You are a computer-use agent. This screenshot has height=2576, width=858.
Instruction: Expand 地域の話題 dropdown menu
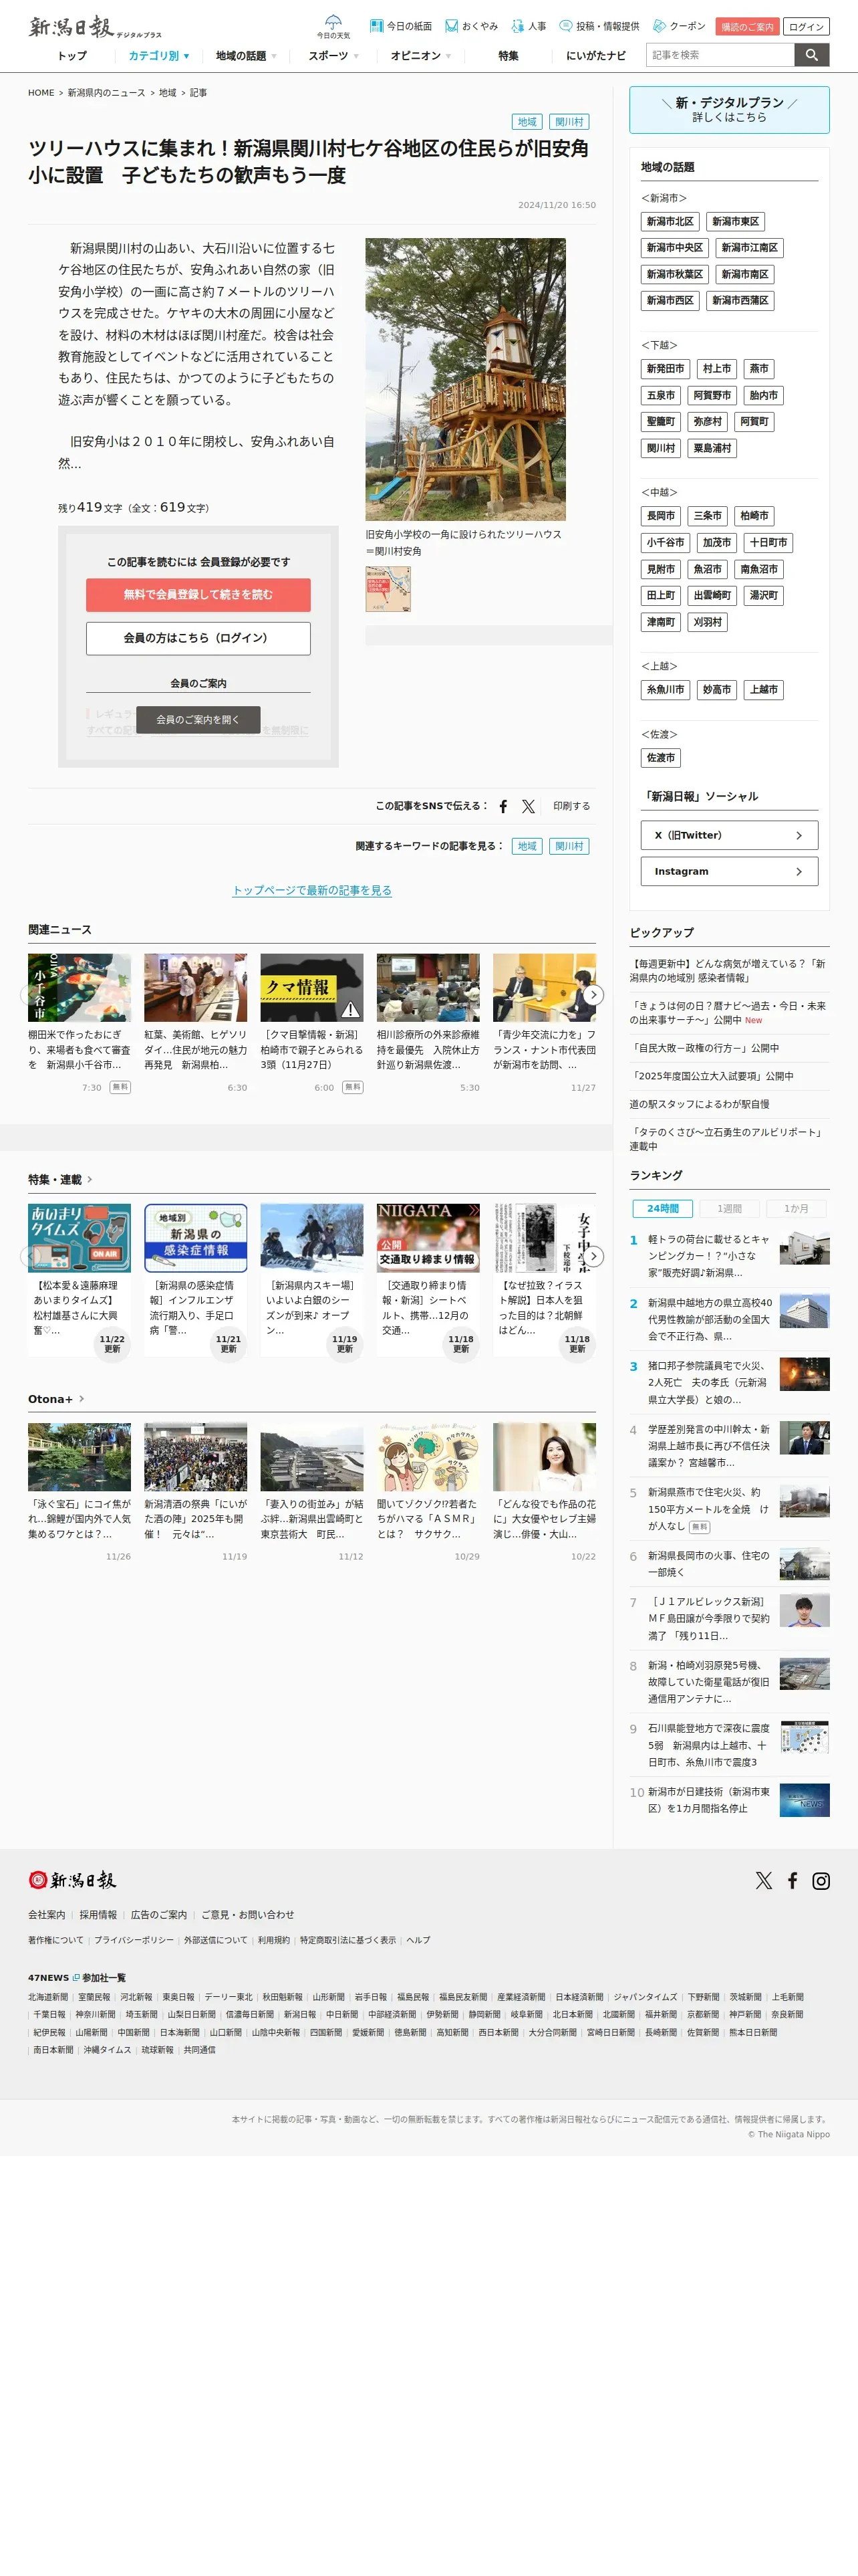[x=246, y=56]
